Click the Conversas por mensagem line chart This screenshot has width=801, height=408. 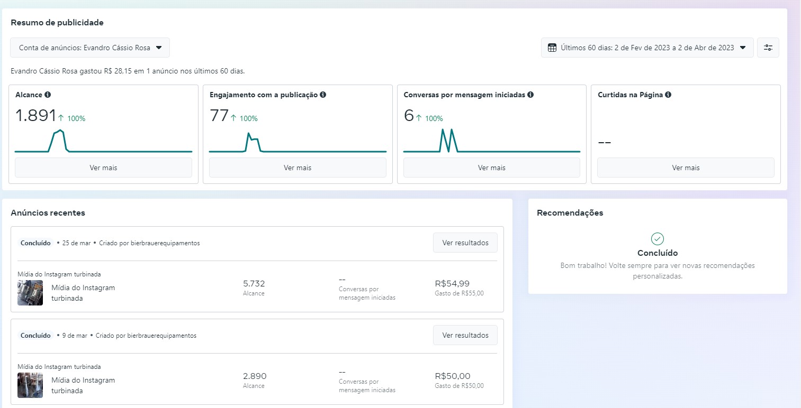pyautogui.click(x=491, y=142)
